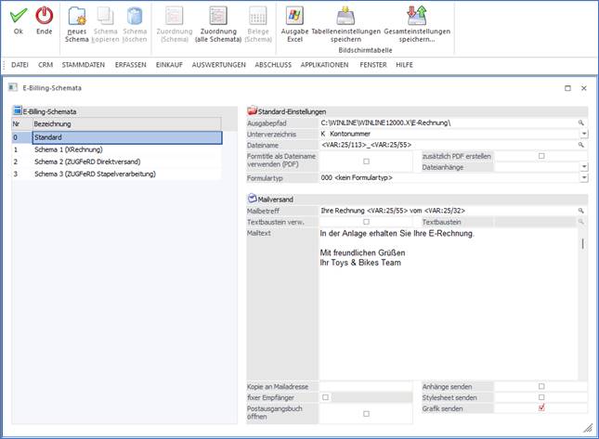Image resolution: width=599 pixels, height=439 pixels.
Task: Open the Unterverzeichnis dropdown
Action: [584, 134]
